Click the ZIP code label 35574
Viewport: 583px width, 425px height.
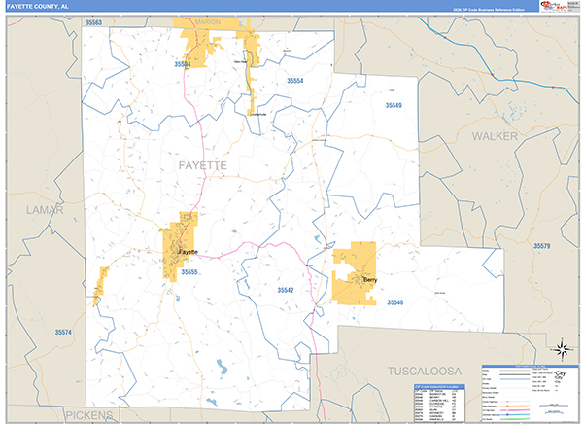63,332
